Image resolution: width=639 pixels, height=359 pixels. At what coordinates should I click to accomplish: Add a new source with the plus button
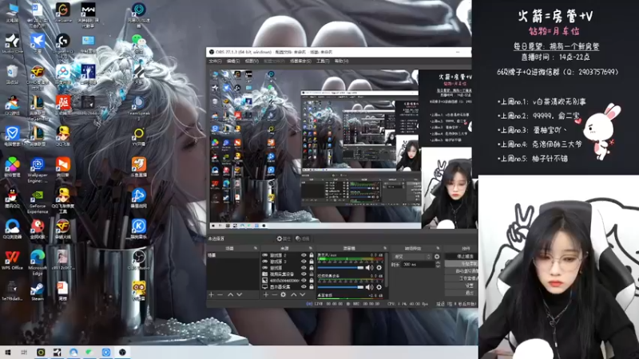tap(266, 294)
